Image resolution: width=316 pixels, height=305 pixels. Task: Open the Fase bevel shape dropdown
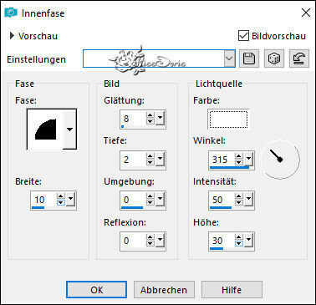(x=69, y=130)
